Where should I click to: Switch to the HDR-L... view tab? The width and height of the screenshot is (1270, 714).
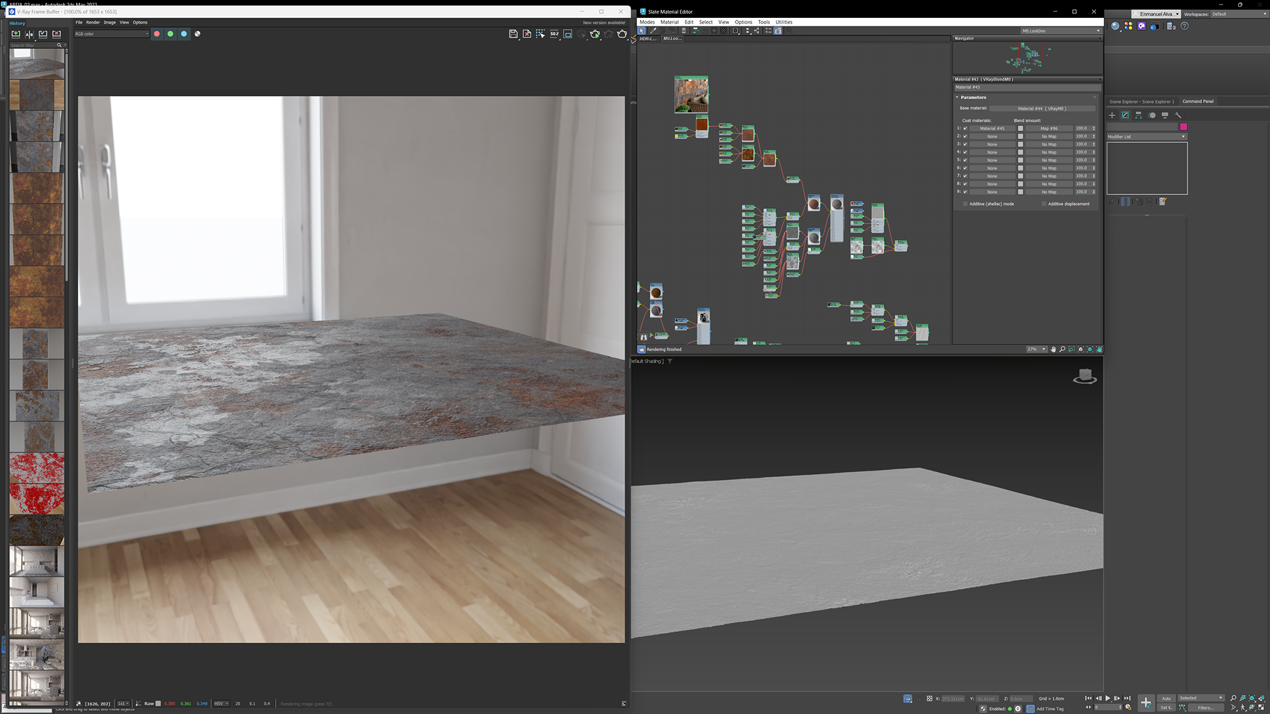click(648, 38)
